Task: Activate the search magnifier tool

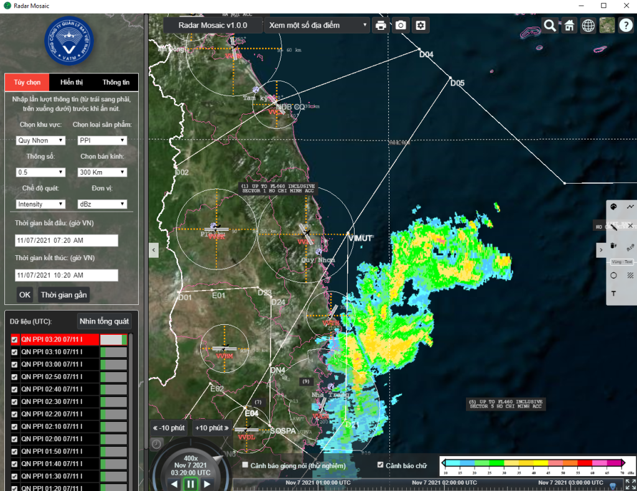Action: 550,26
